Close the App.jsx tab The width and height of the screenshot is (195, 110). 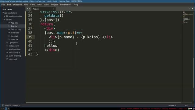[54, 9]
